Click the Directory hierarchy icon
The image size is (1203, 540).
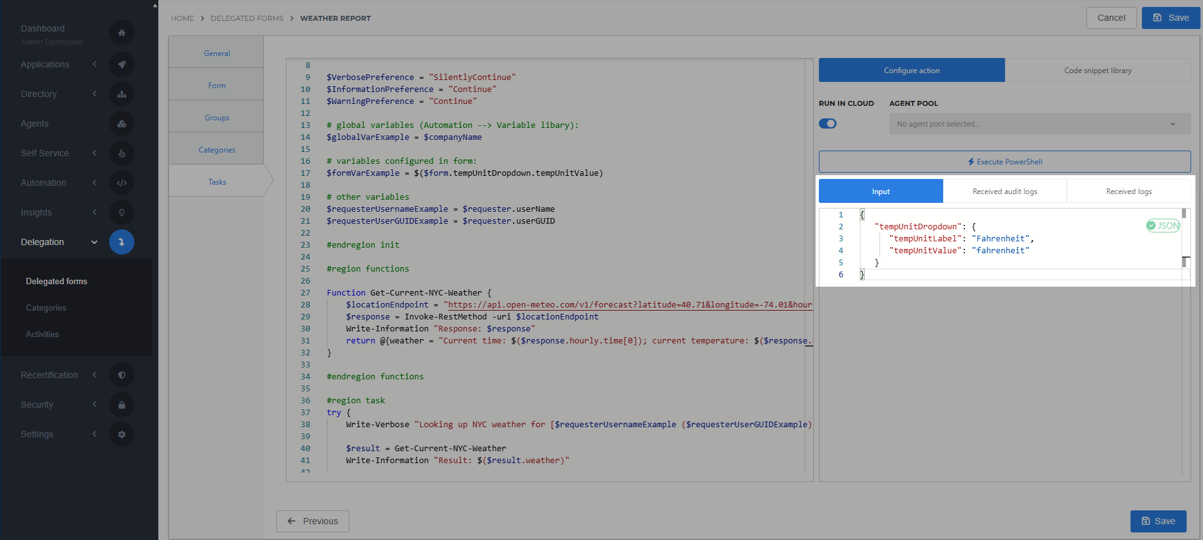[x=122, y=94]
